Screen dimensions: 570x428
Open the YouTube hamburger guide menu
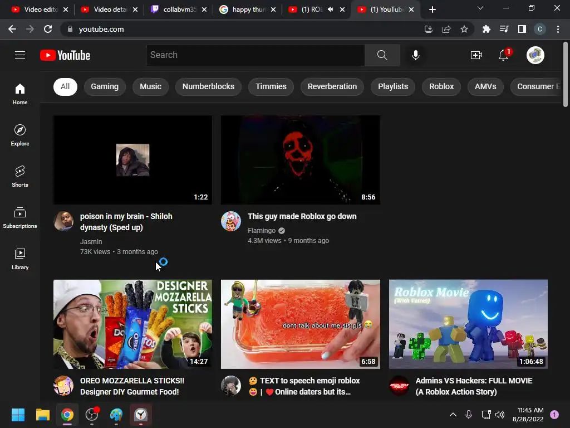click(20, 55)
